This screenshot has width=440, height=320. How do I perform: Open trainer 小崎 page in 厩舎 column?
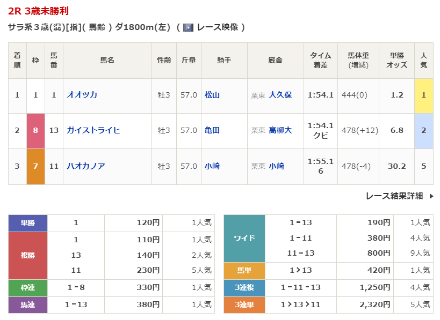(276, 166)
